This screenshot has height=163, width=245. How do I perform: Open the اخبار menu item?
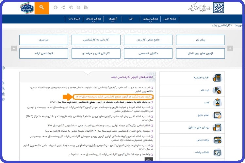tap(131, 19)
